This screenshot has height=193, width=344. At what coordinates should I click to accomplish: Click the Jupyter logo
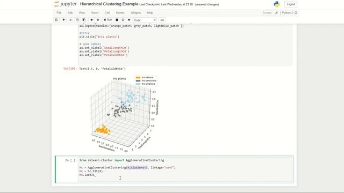pos(66,4)
